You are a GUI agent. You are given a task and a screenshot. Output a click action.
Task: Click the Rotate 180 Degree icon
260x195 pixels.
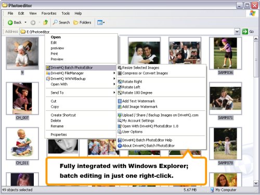[120, 93]
